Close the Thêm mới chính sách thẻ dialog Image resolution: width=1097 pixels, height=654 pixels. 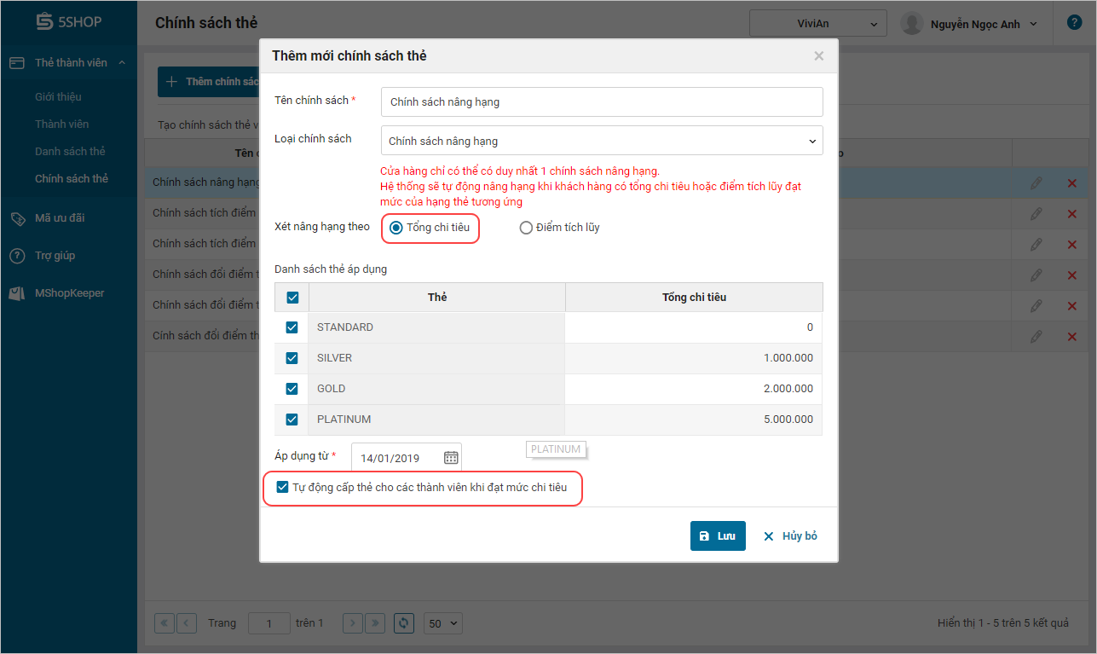tap(818, 56)
